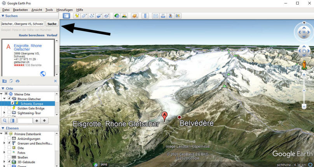Screen dimensions: 314x167
Task: Click the Email envelope toolbar icon
Action: (x=155, y=16)
